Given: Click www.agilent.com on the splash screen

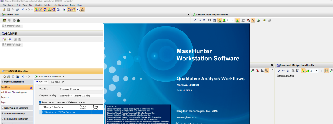Looking at the screenshot, I should pyautogui.click(x=187, y=117).
